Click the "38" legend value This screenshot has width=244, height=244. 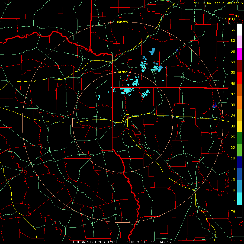tap(233, 105)
